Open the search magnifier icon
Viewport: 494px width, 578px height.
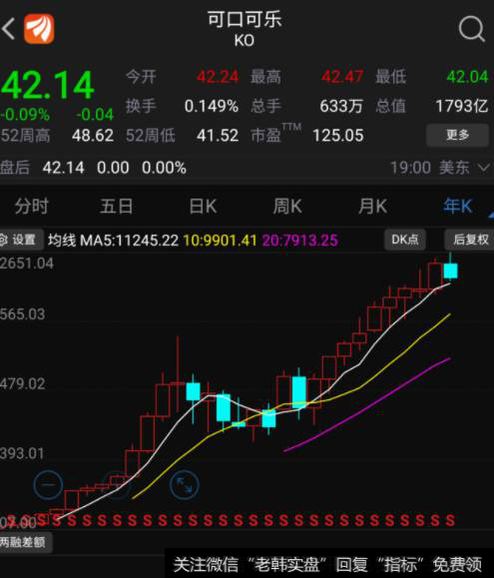471,28
